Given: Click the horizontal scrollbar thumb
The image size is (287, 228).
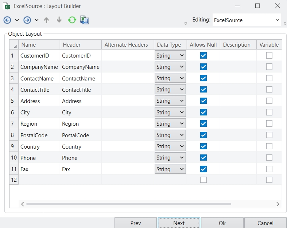Looking at the screenshot, I should point(128,204).
